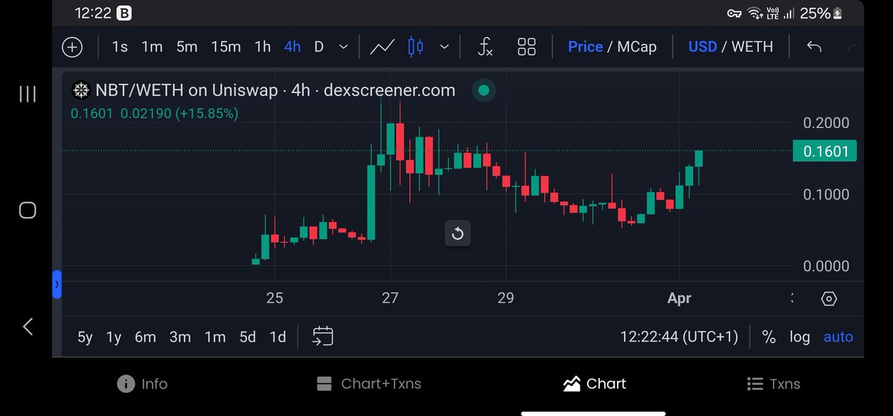Select the 4h timeframe
Viewport: 893px width, 416px height.
pos(292,47)
